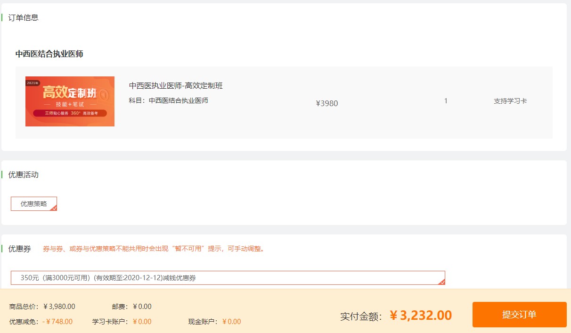The height and width of the screenshot is (333, 571).
Task: Click the 实付金额 ¥3,232.00 total
Action: tap(421, 315)
